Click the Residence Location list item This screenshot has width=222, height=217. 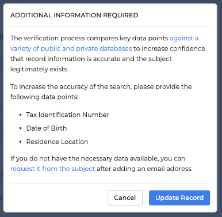pyautogui.click(x=57, y=142)
